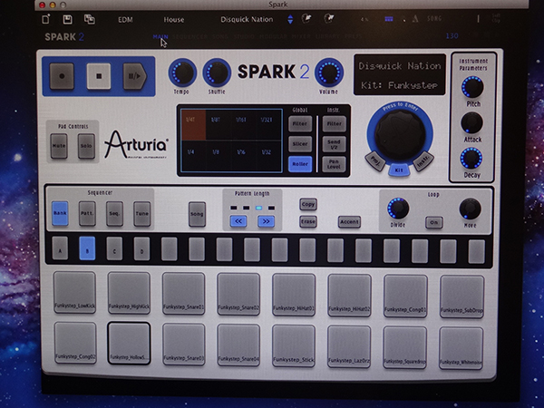
Task: Open the STUDIO tab
Action: [244, 36]
